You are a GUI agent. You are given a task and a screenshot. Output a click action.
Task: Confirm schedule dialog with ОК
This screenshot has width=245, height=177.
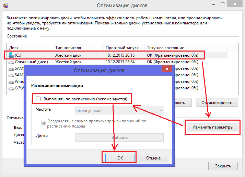tap(120, 158)
